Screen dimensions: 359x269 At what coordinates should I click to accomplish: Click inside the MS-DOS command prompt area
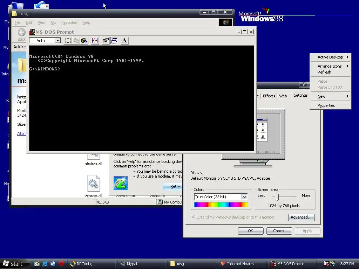(x=141, y=98)
